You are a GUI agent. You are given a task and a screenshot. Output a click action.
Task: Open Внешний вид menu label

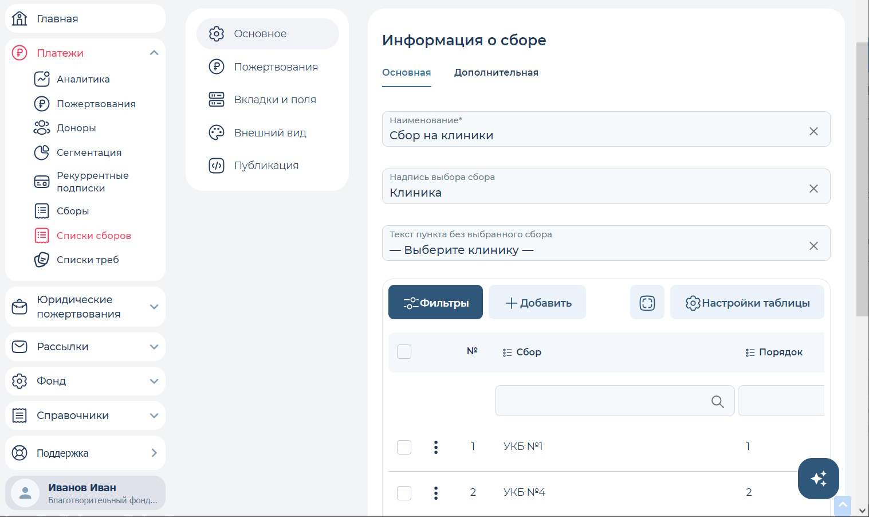270,133
